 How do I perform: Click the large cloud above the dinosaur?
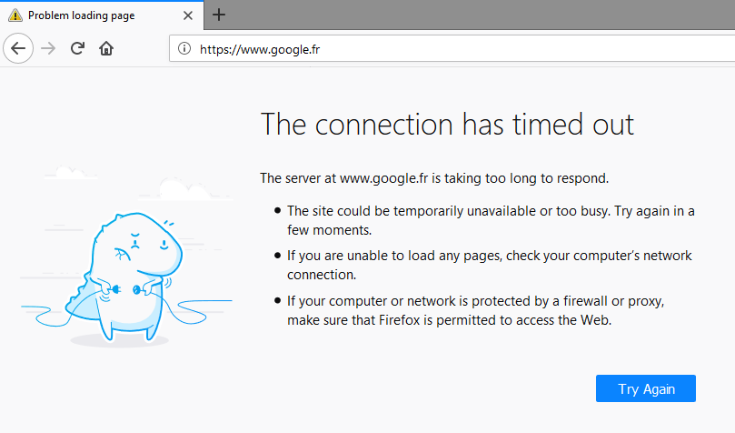tap(185, 188)
